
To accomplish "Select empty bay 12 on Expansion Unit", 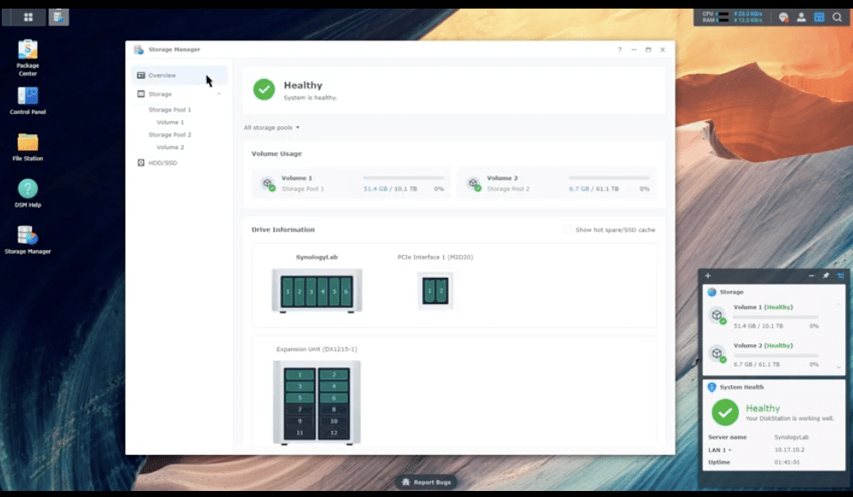I will click(x=333, y=433).
